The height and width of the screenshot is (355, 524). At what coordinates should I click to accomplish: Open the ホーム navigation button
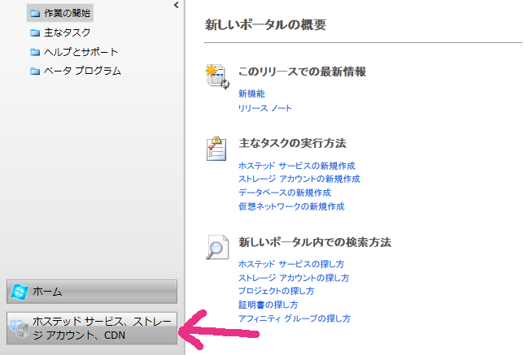(x=92, y=292)
